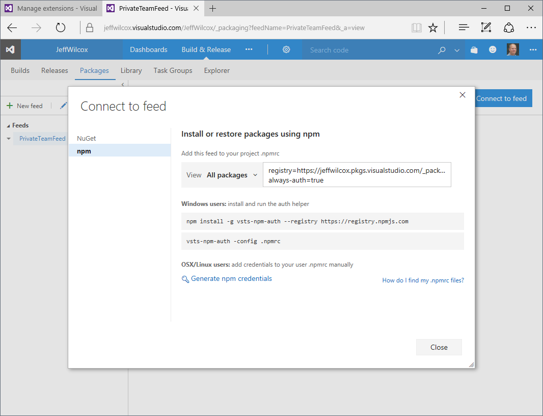
Task: Click the dialog resize grip corner
Action: (471, 365)
